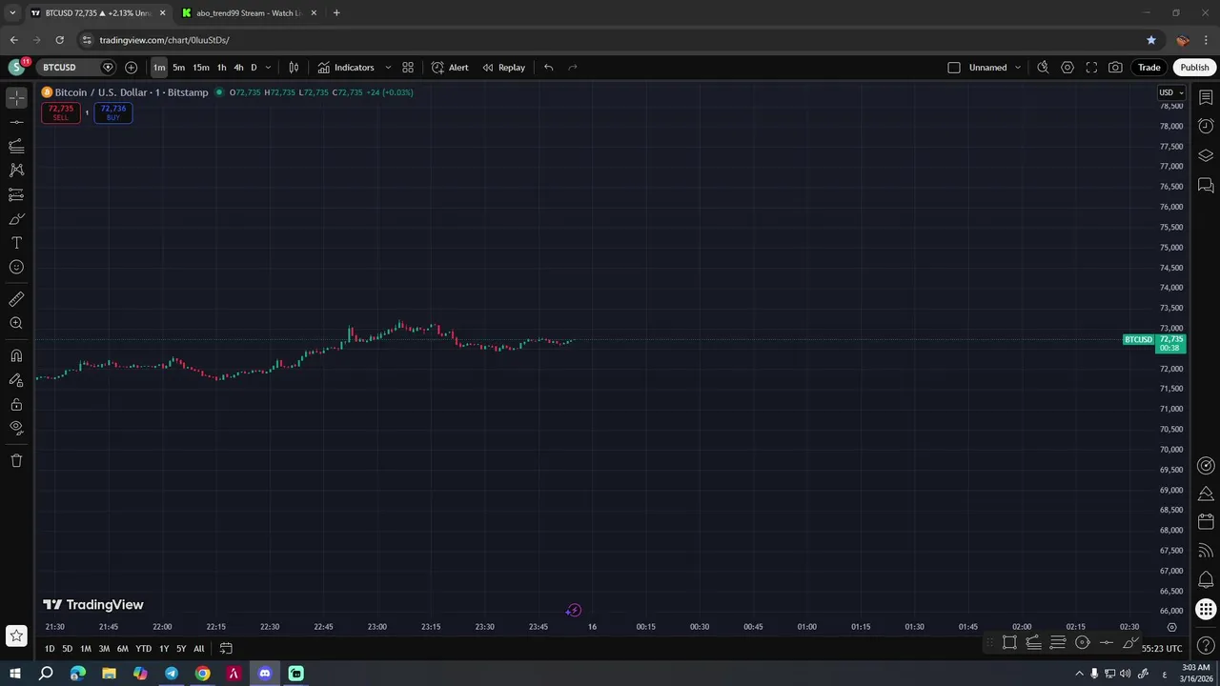Open the object tree layers panel
Viewport: 1220px width, 686px height.
[1206, 155]
